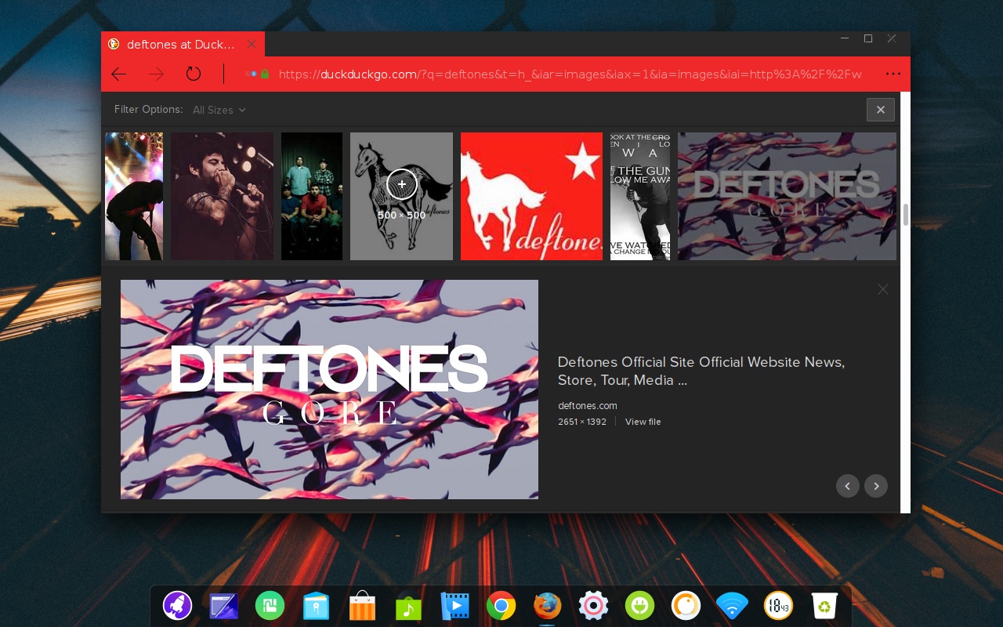Show the next image
1003x627 pixels.
pos(876,486)
